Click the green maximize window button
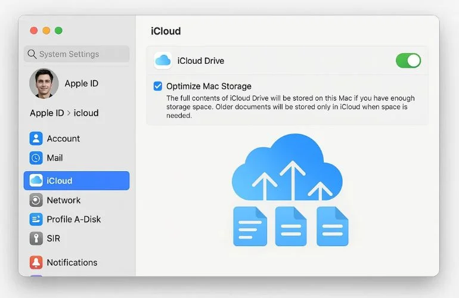 [58, 30]
